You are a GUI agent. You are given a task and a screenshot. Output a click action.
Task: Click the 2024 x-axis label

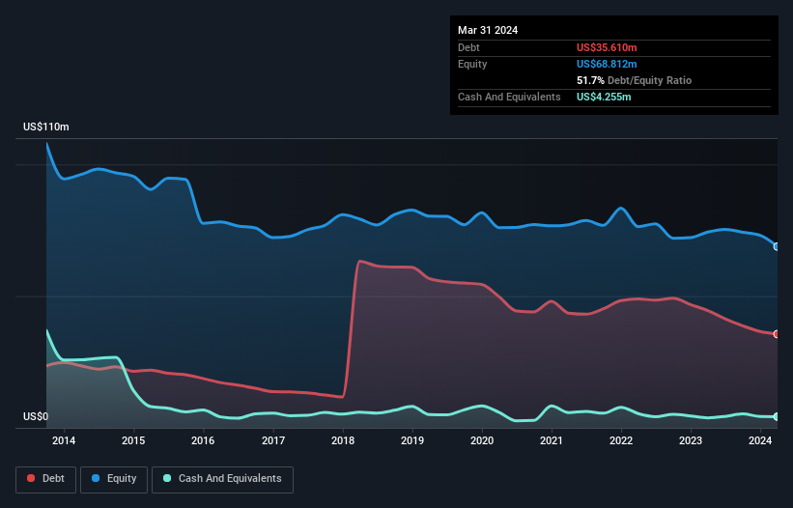760,440
